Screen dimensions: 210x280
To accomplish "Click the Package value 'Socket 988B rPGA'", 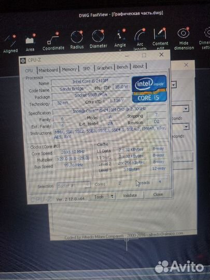I will tap(91, 95).
